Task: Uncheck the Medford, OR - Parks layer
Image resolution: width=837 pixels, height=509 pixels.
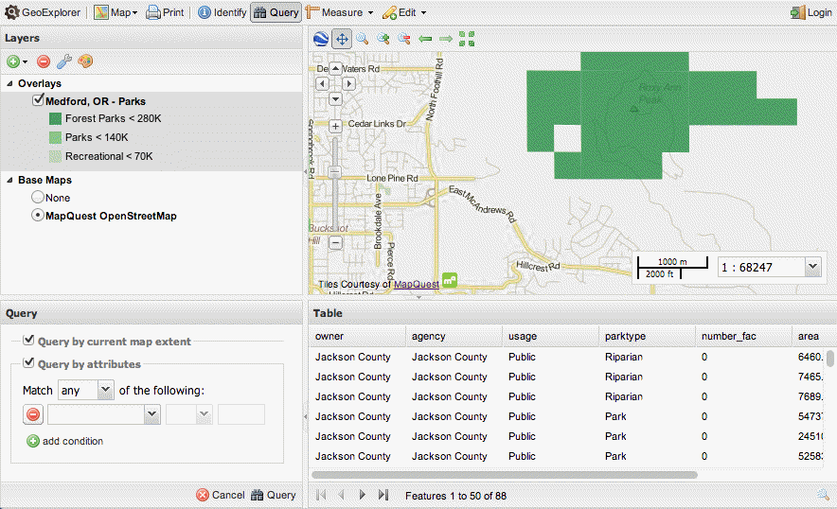Action: coord(38,100)
